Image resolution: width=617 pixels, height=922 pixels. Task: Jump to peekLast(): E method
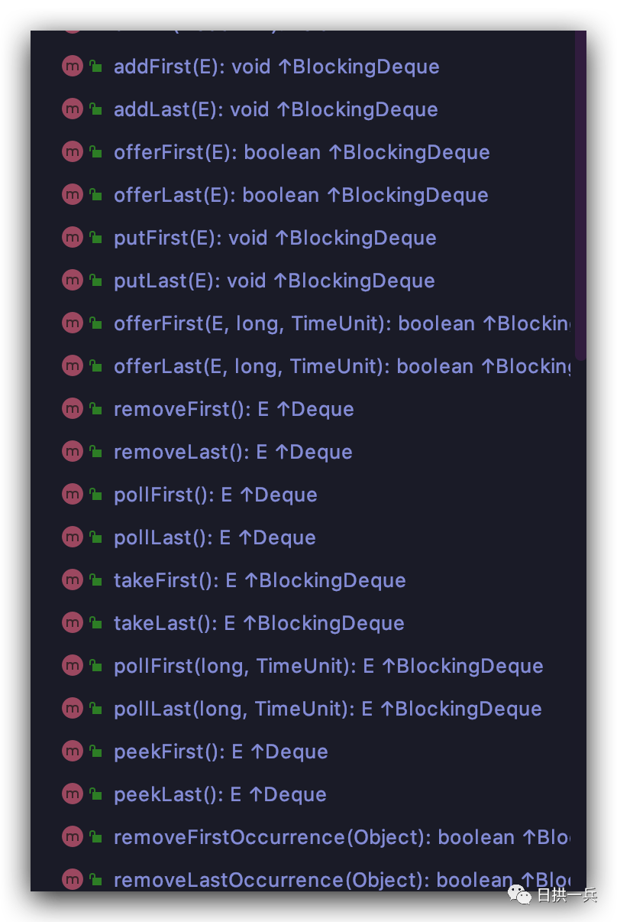click(220, 794)
